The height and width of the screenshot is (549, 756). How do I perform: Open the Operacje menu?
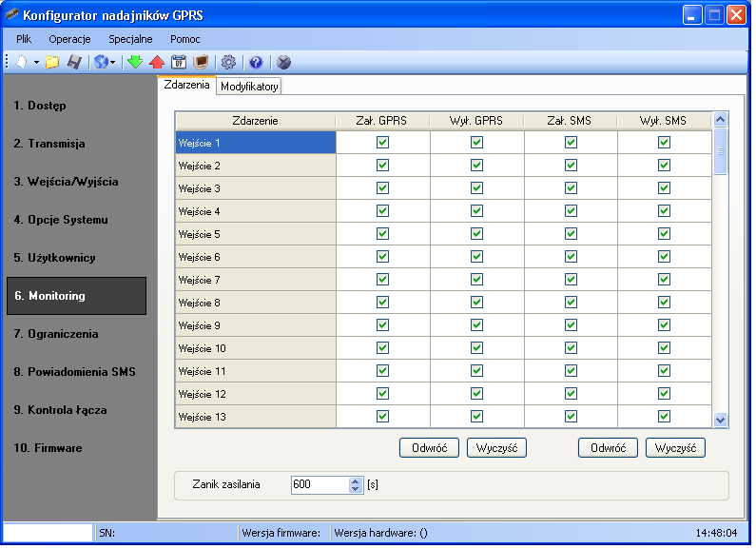pos(70,39)
